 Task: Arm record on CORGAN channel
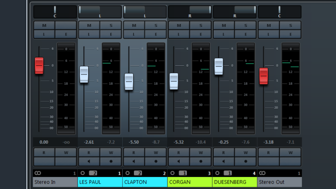[x=201, y=161]
